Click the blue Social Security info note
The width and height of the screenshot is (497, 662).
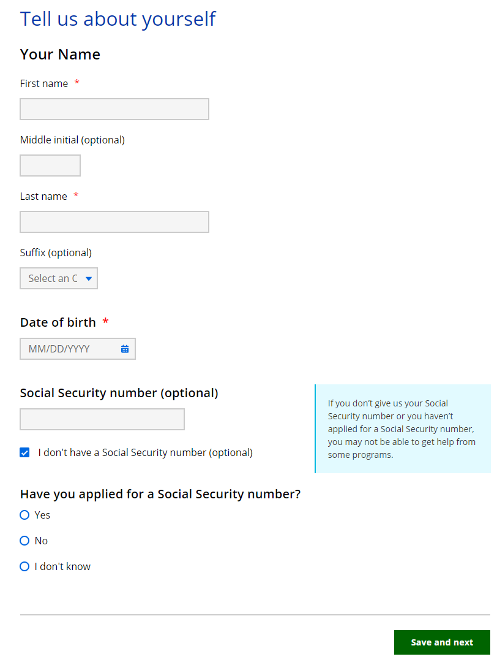(x=402, y=429)
